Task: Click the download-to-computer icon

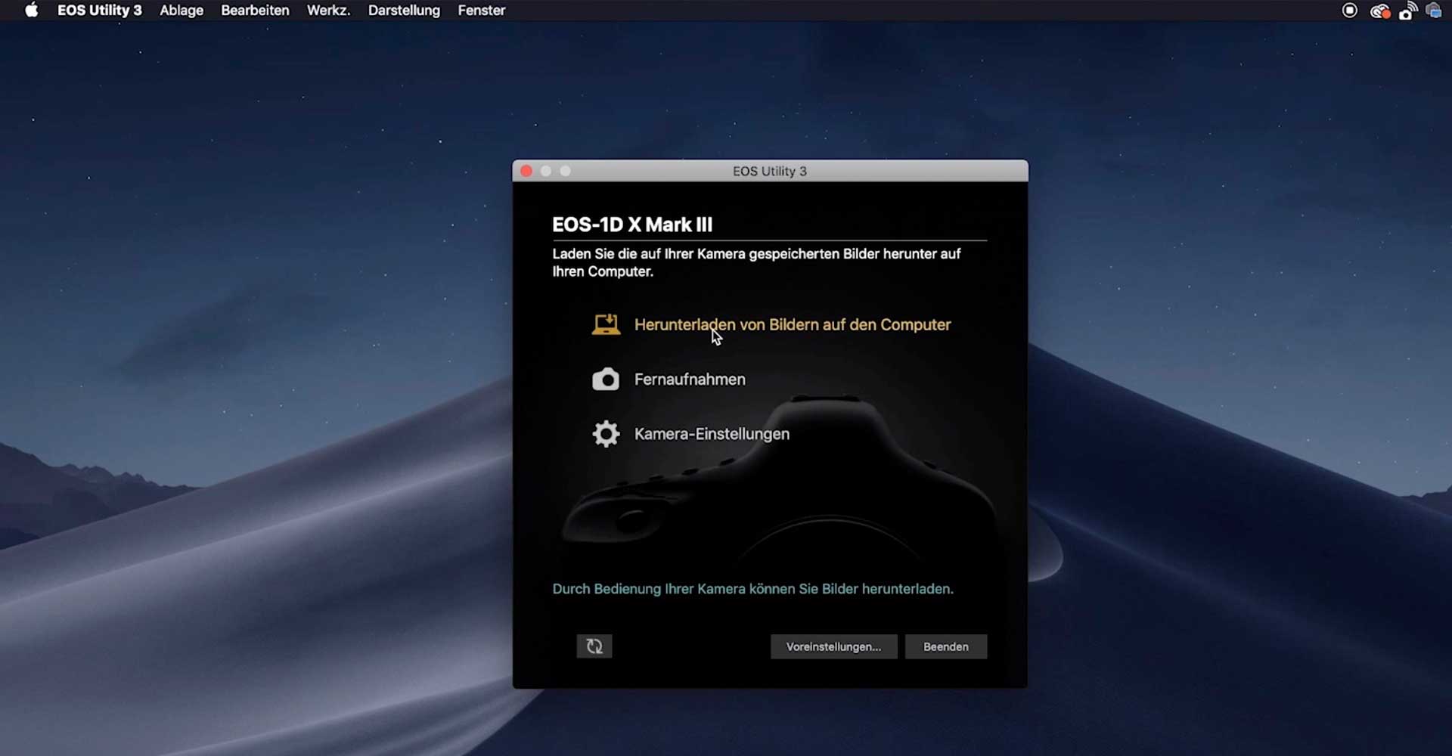Action: coord(606,324)
